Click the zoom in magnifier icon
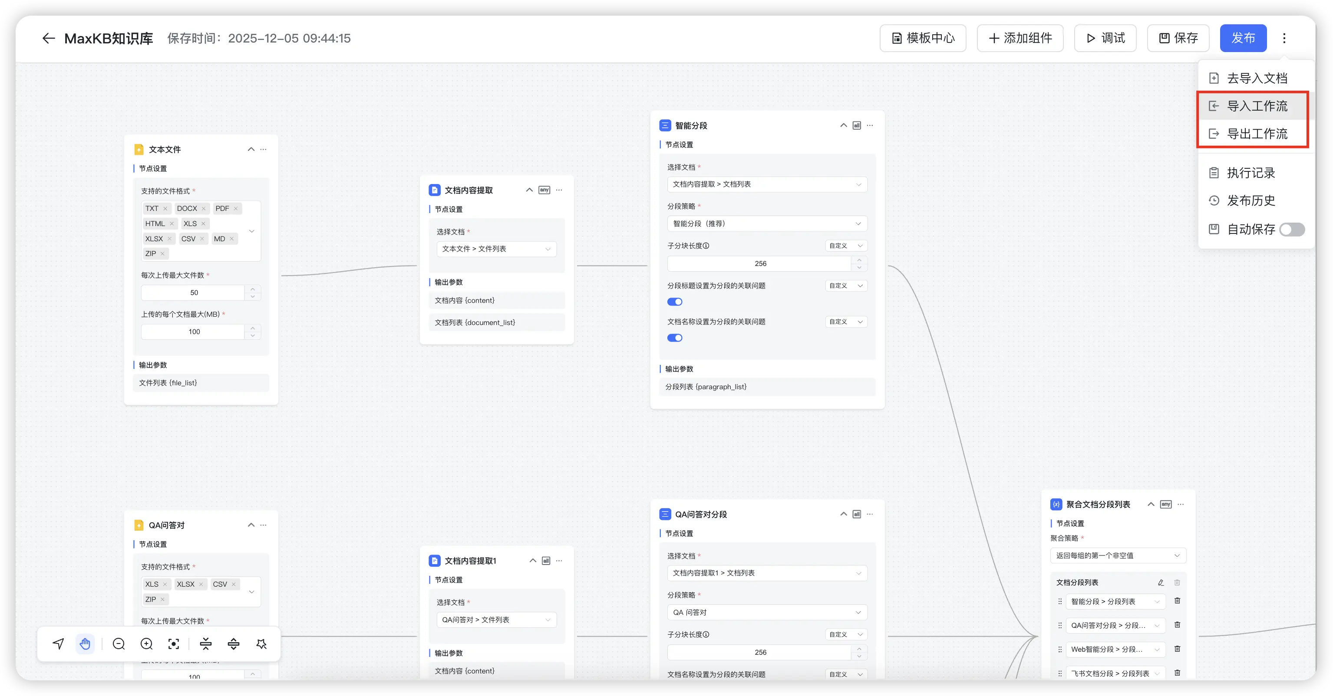1333x696 pixels. coord(146,644)
